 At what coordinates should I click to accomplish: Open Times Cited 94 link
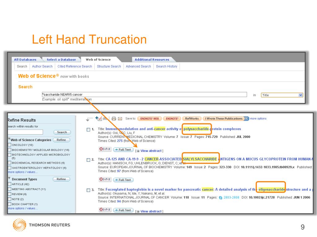(119, 201)
